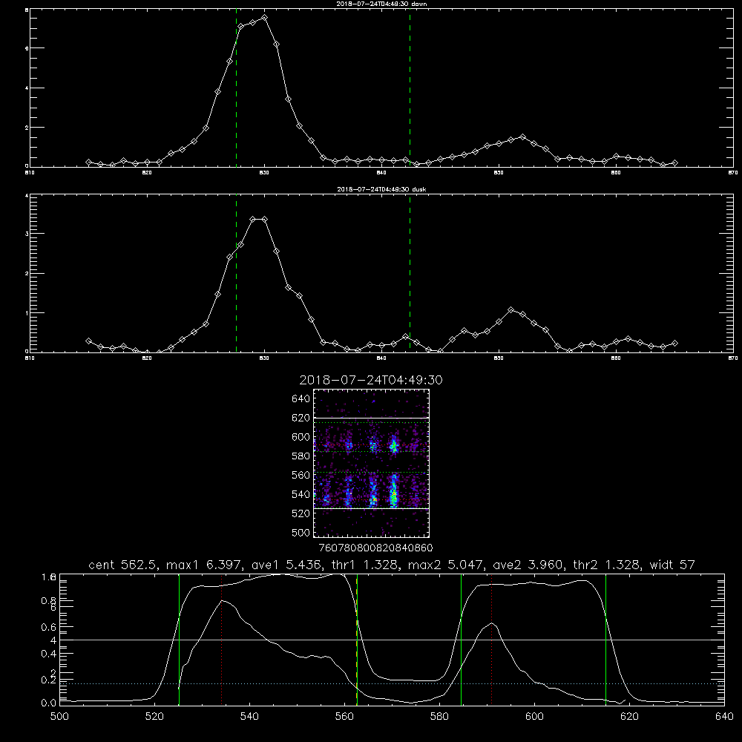Click the first red dotted line in bottom plot

pyautogui.click(x=221, y=640)
